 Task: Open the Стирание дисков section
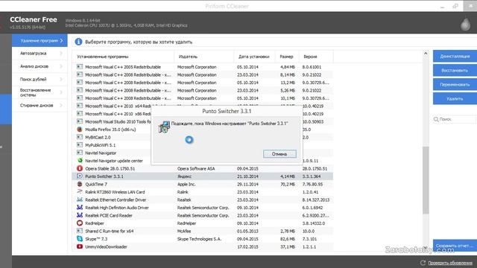point(40,106)
